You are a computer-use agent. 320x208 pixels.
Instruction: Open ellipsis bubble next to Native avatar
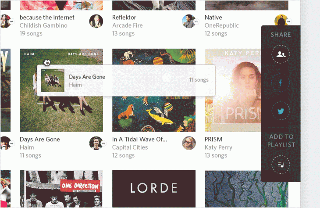(288, 21)
